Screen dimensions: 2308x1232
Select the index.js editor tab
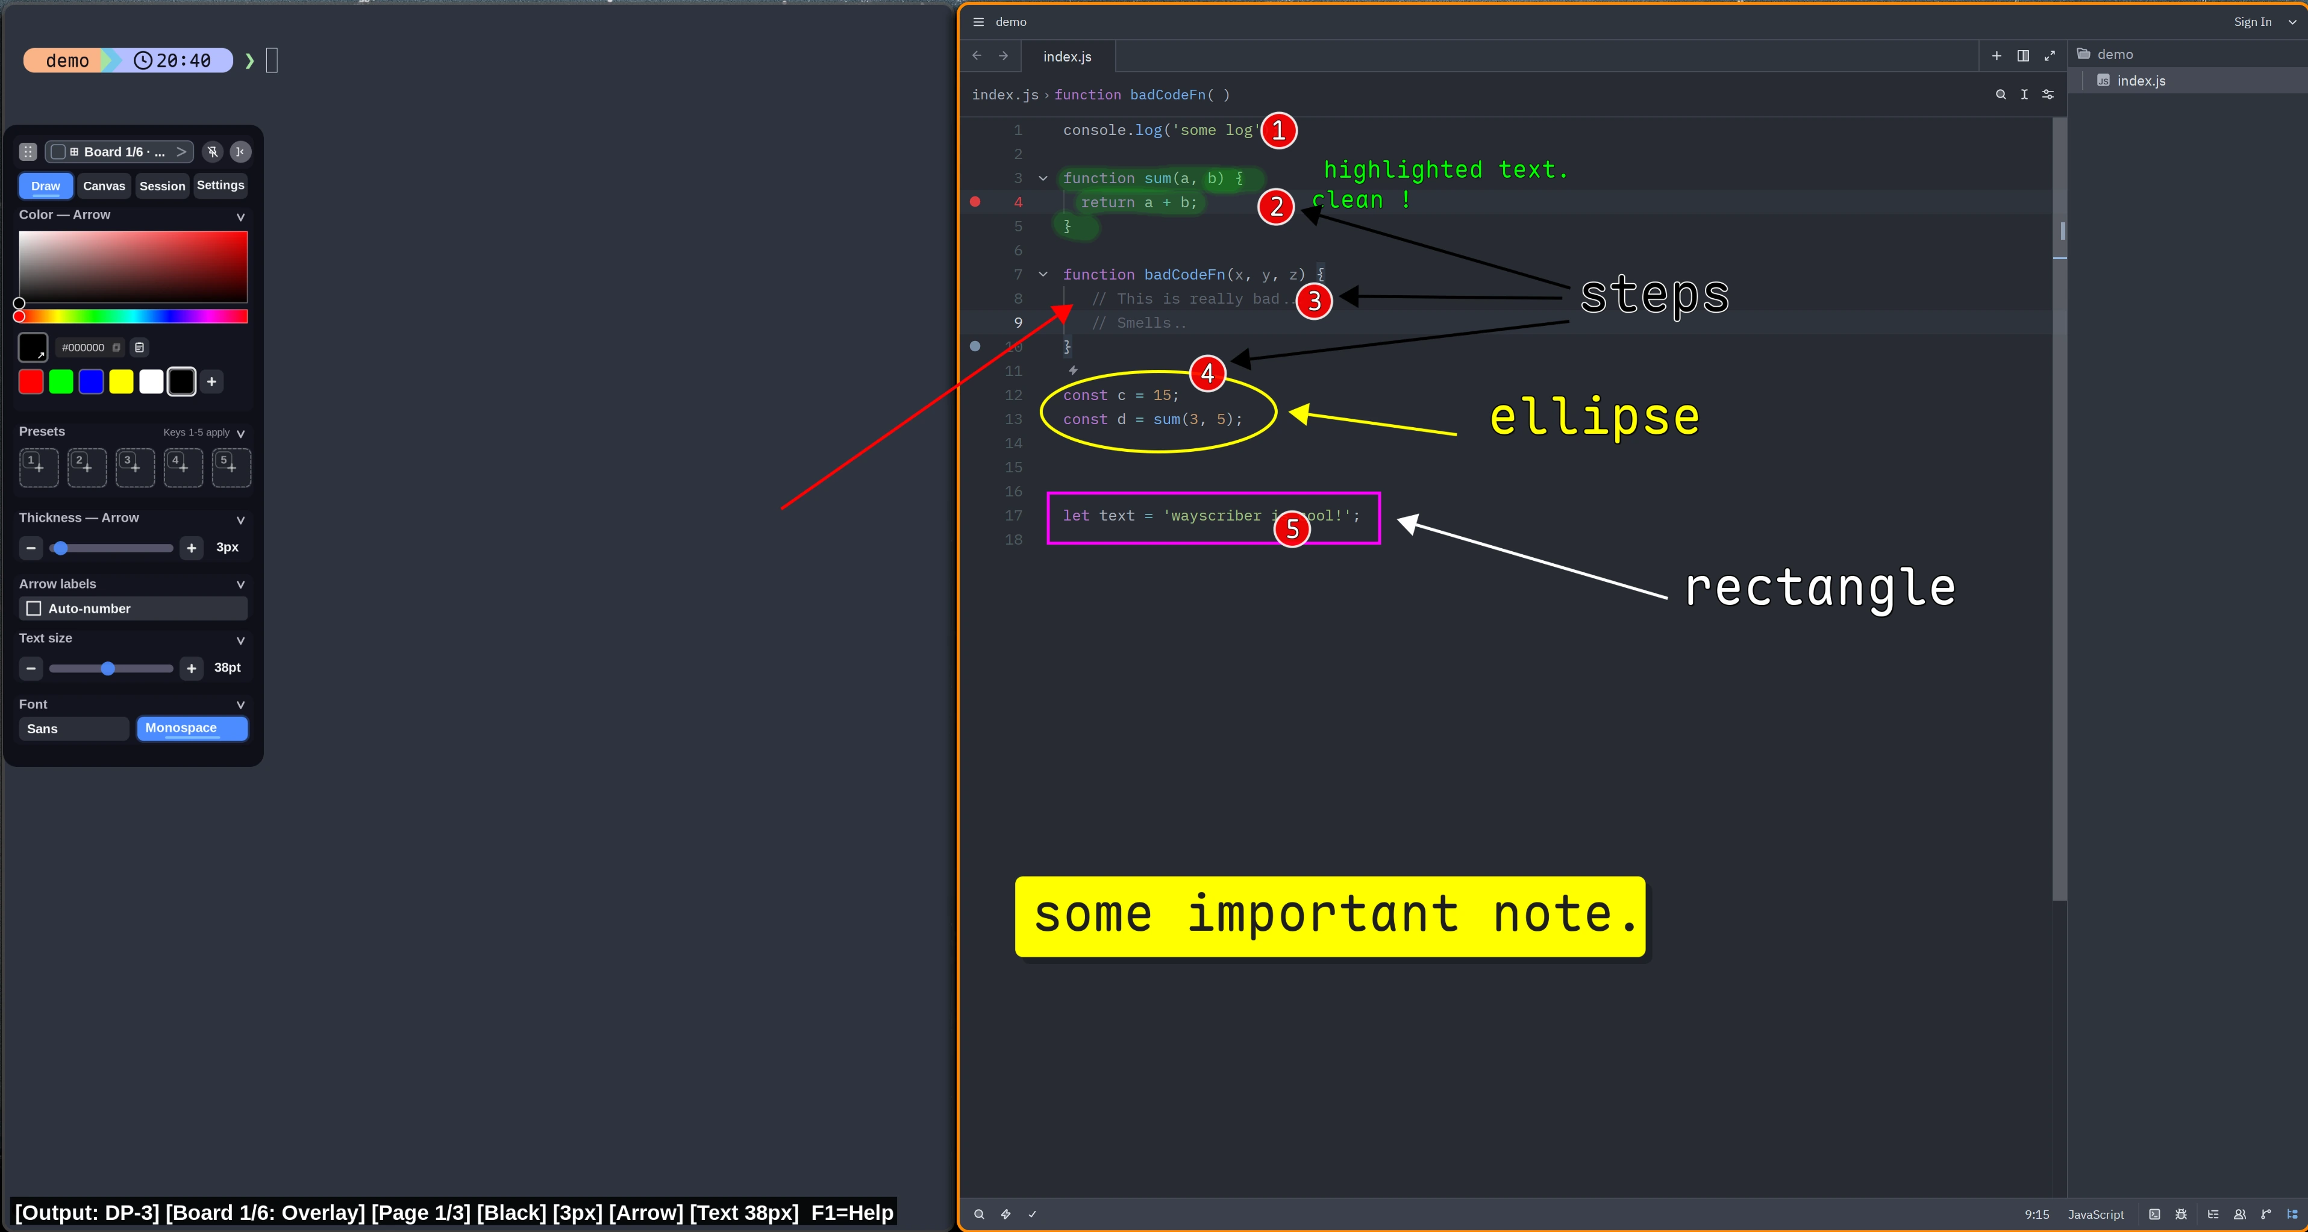point(1067,57)
